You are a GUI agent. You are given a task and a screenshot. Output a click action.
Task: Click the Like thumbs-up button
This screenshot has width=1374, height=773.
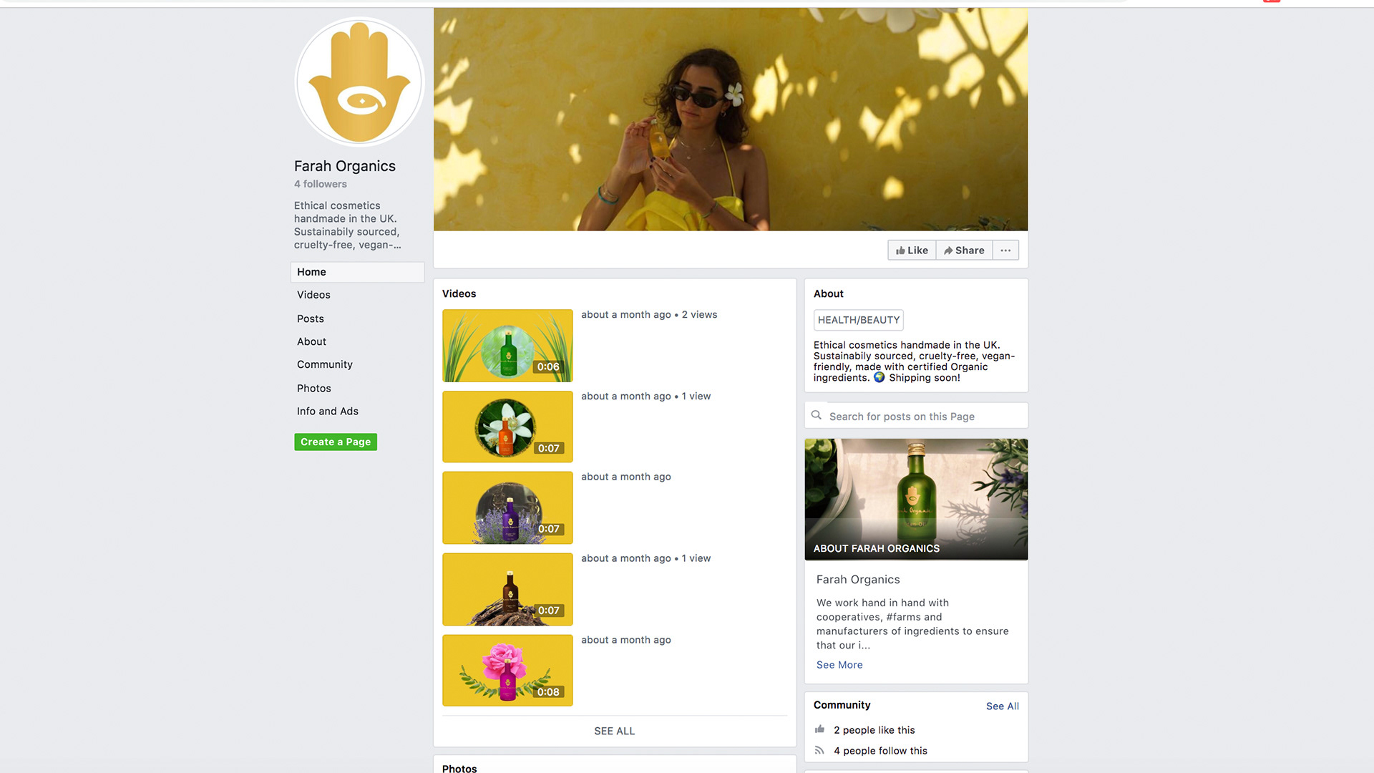click(912, 251)
